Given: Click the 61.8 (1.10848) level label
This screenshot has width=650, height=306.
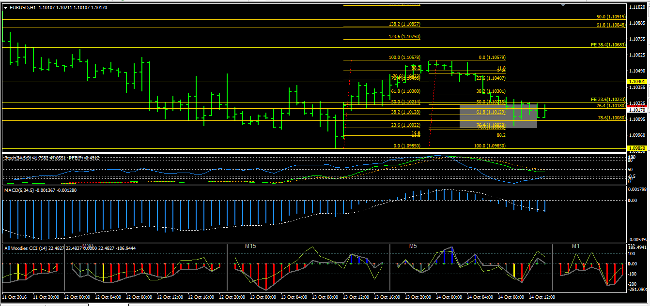Looking at the screenshot, I should (x=611, y=24).
